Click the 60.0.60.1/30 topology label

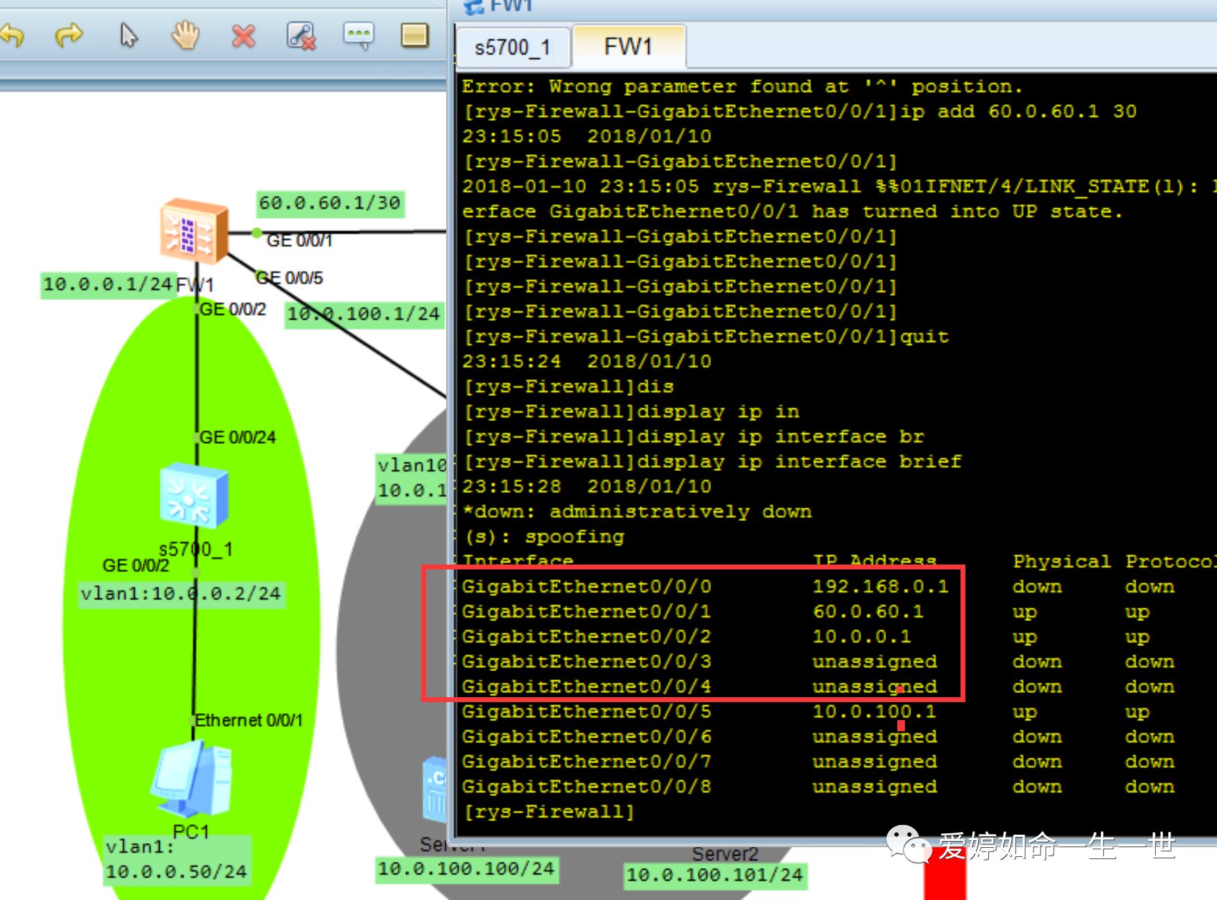pyautogui.click(x=330, y=203)
